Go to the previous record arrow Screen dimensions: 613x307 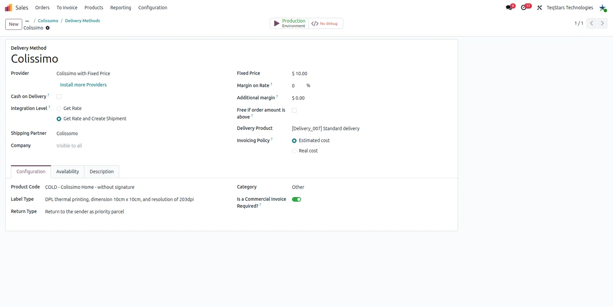coord(592,23)
